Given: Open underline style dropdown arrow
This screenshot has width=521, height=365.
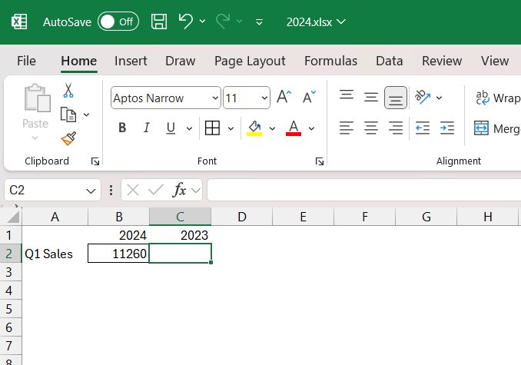Looking at the screenshot, I should tap(189, 128).
